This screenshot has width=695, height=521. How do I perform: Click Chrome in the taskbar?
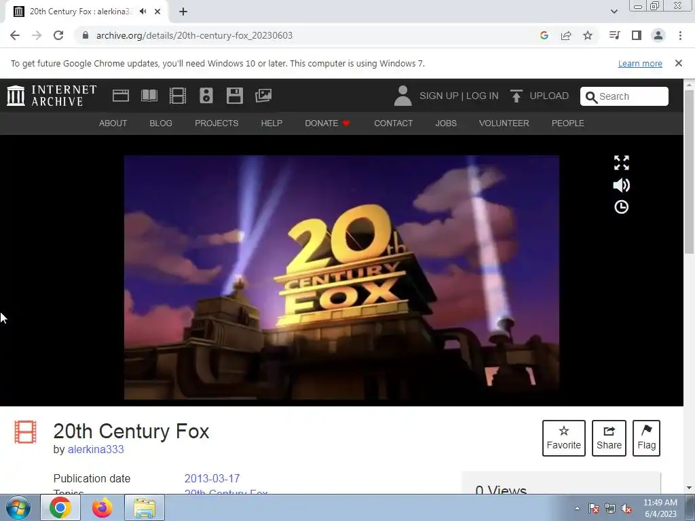[60, 507]
